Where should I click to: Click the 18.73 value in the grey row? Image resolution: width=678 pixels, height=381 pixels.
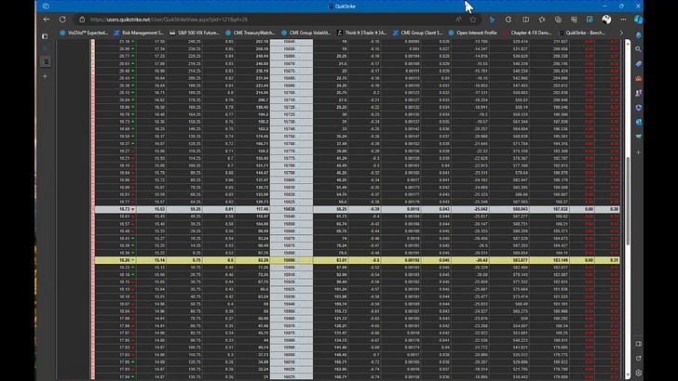tap(124, 209)
